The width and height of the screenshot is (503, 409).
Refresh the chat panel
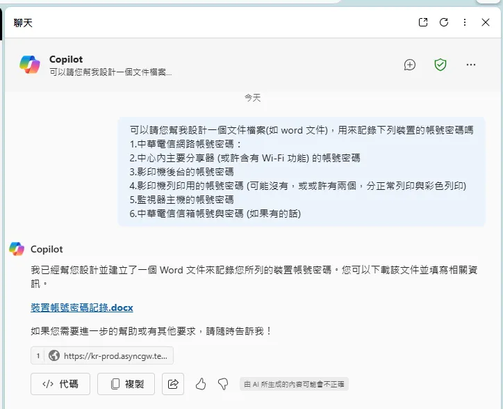coord(444,22)
